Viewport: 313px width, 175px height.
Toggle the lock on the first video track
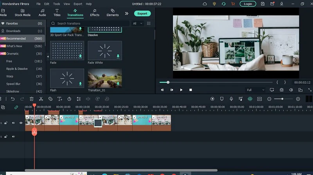pos(6,123)
